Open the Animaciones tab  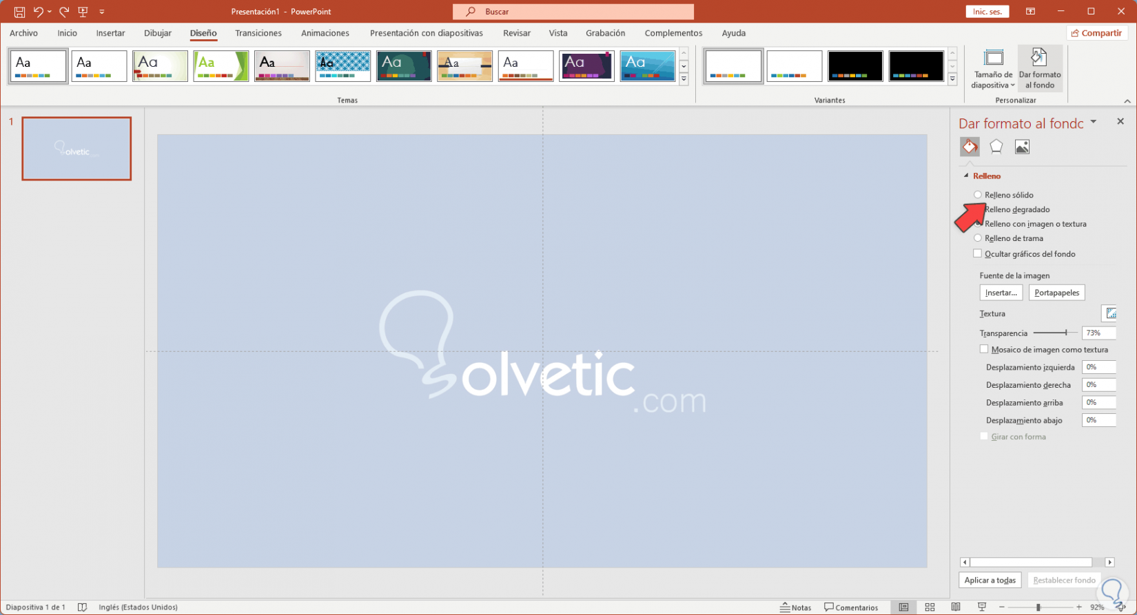pos(325,33)
